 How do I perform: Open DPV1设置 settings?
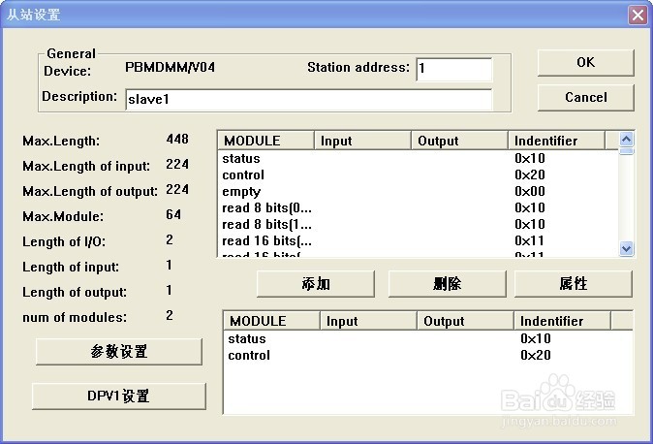click(x=119, y=396)
